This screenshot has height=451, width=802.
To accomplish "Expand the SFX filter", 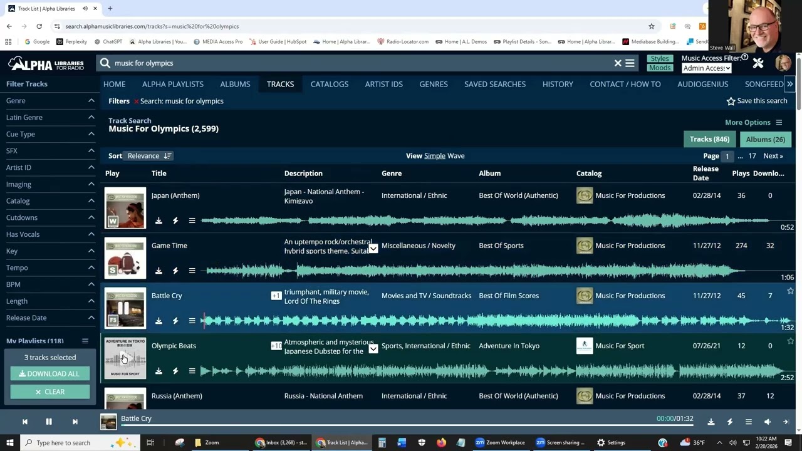I will click(50, 151).
